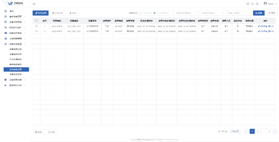Click the Admin user avatar icon

(x=265, y=4)
